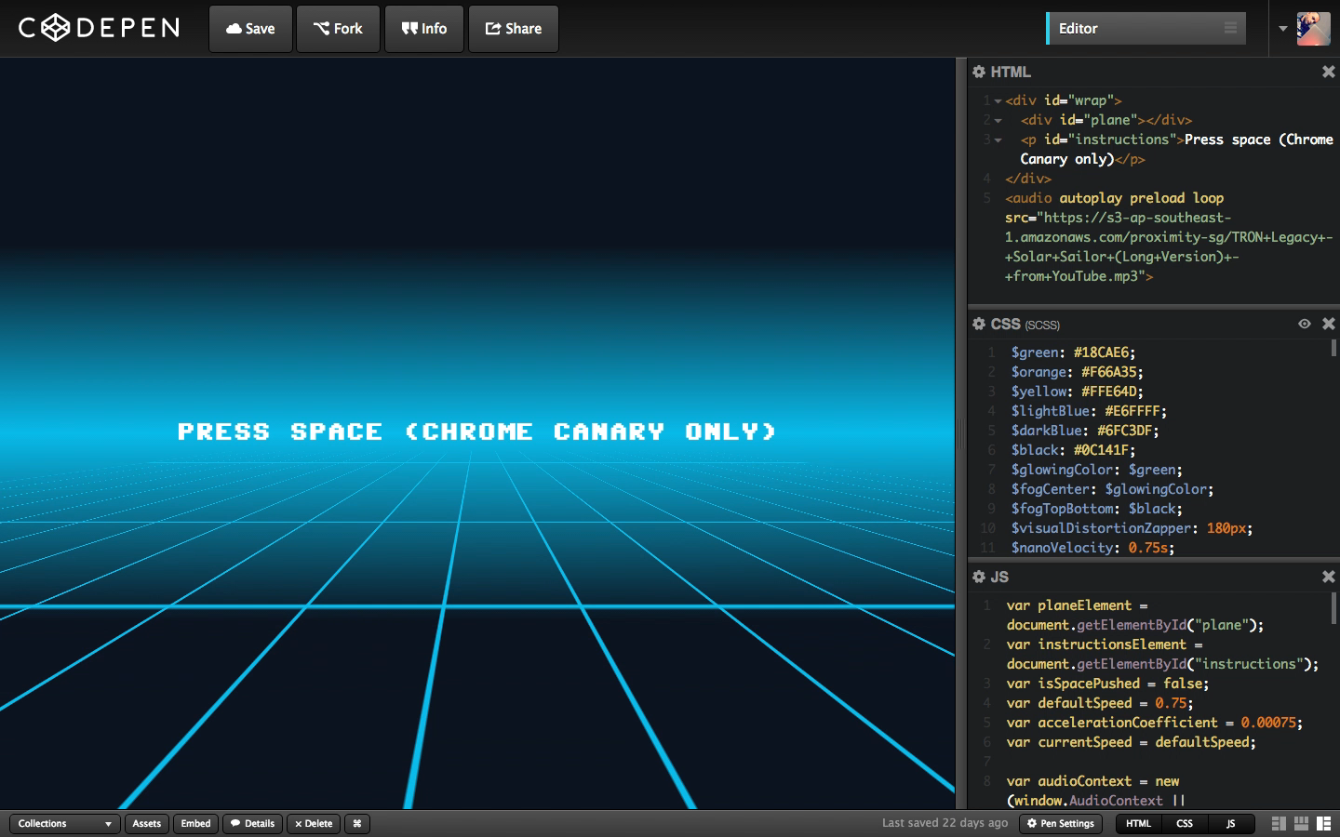This screenshot has width=1340, height=837.
Task: Open the Info panel
Action: [424, 29]
